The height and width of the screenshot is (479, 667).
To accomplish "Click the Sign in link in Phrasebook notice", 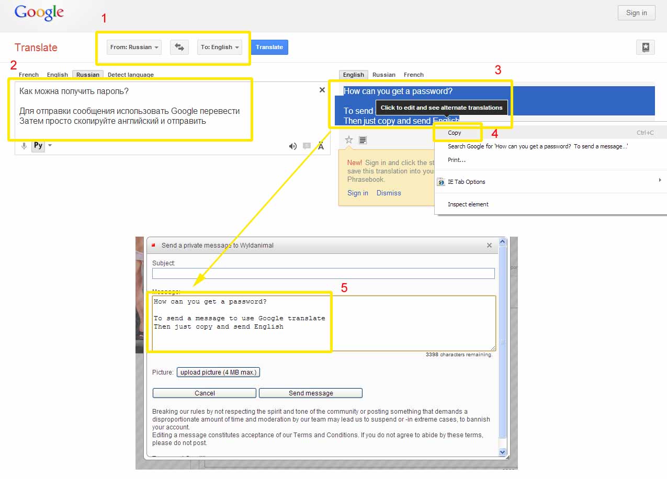I will click(358, 193).
